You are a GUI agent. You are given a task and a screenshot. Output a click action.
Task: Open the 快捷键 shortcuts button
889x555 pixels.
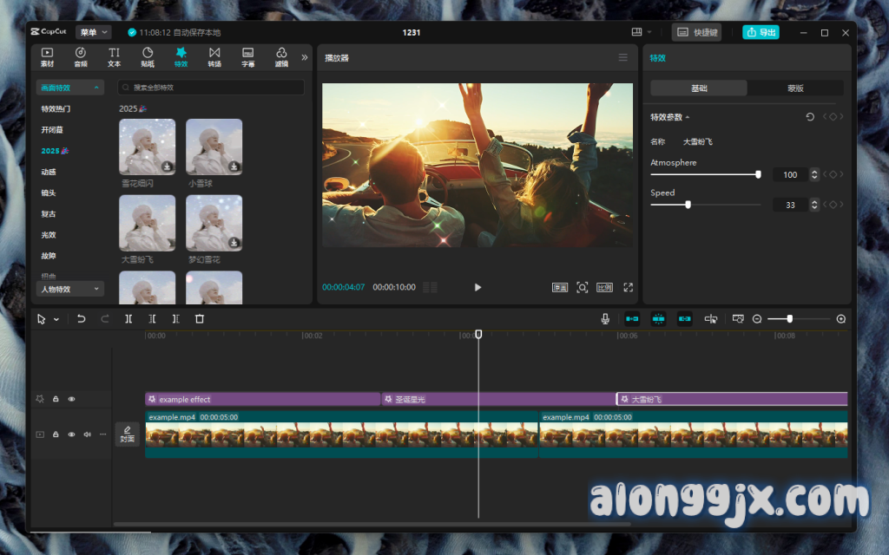coord(696,32)
